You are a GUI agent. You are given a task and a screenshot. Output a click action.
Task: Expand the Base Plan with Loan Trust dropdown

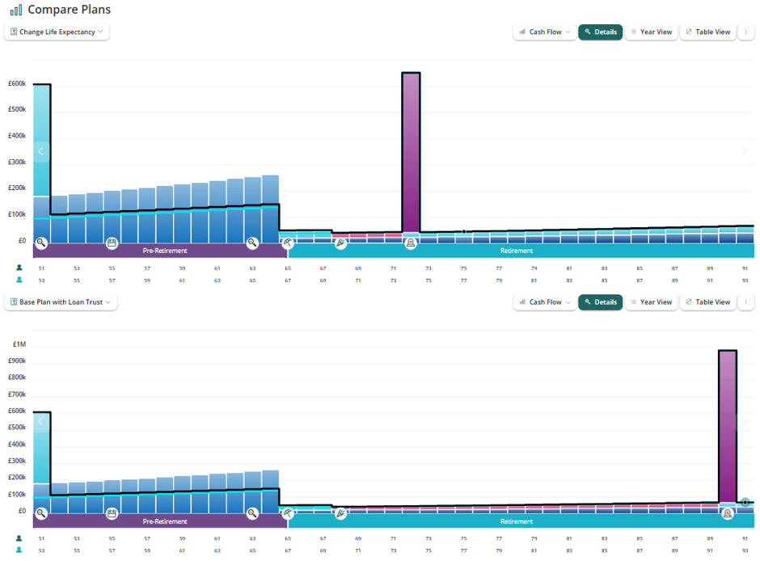pos(61,302)
